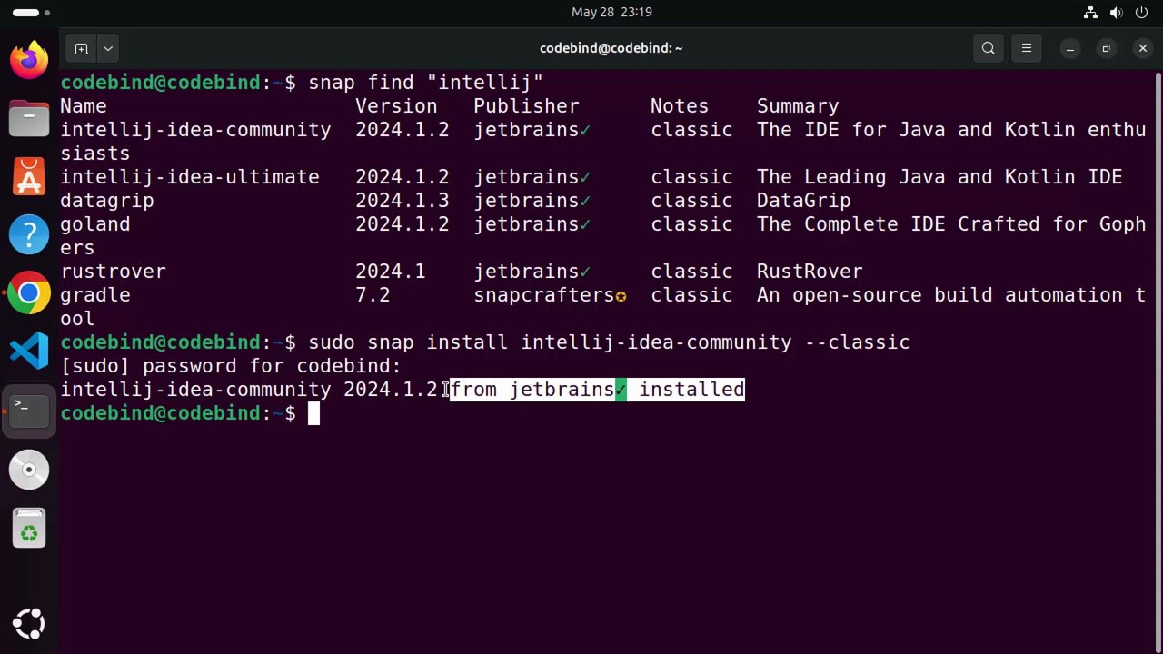Click version 2024.1 in rustrover row
This screenshot has height=654, width=1163.
[391, 272]
